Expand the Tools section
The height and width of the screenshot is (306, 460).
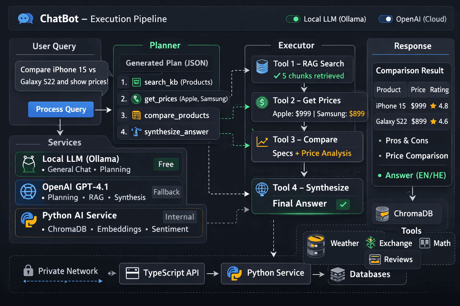point(411,231)
